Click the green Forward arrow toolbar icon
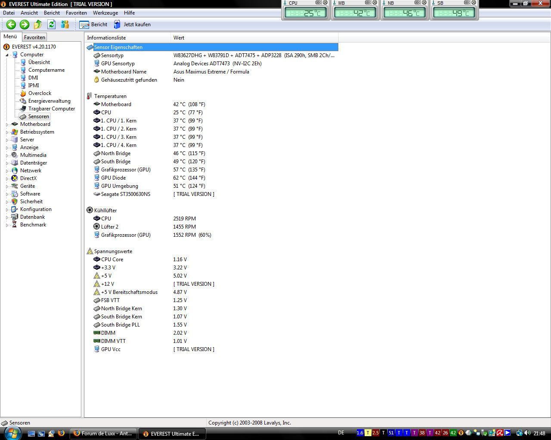551x440 pixels. 25,24
